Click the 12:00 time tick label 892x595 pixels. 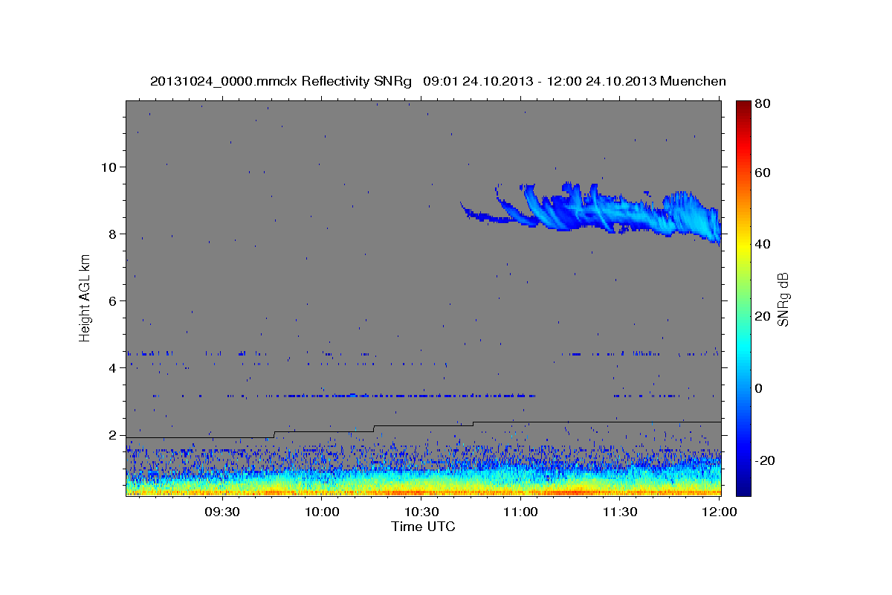coord(719,512)
